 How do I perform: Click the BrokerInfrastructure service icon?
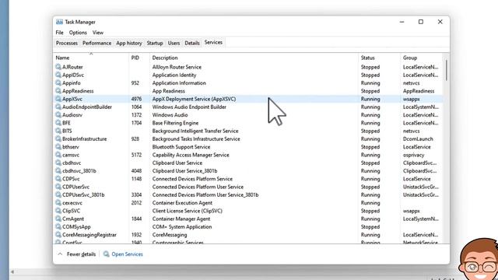coord(58,138)
